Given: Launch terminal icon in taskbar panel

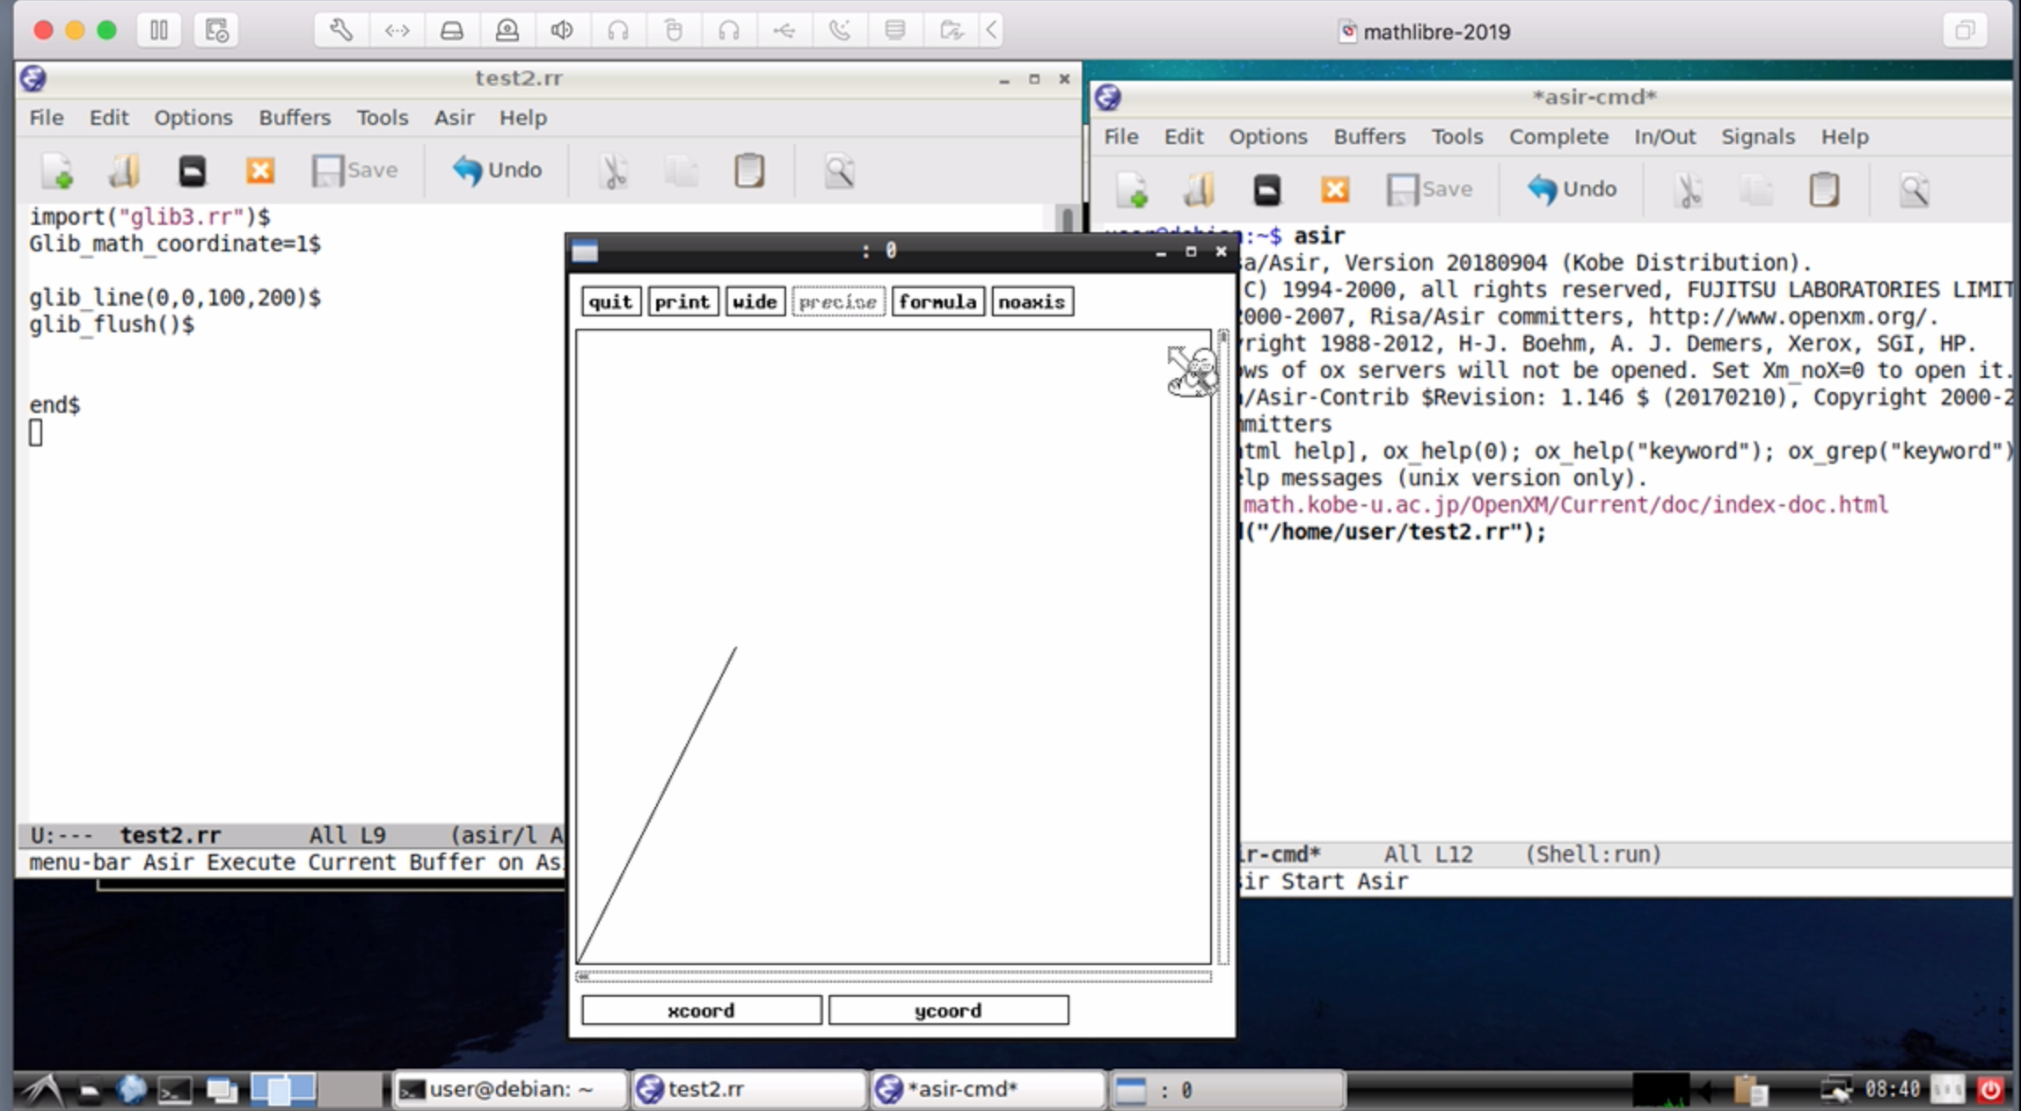Looking at the screenshot, I should coord(174,1091).
